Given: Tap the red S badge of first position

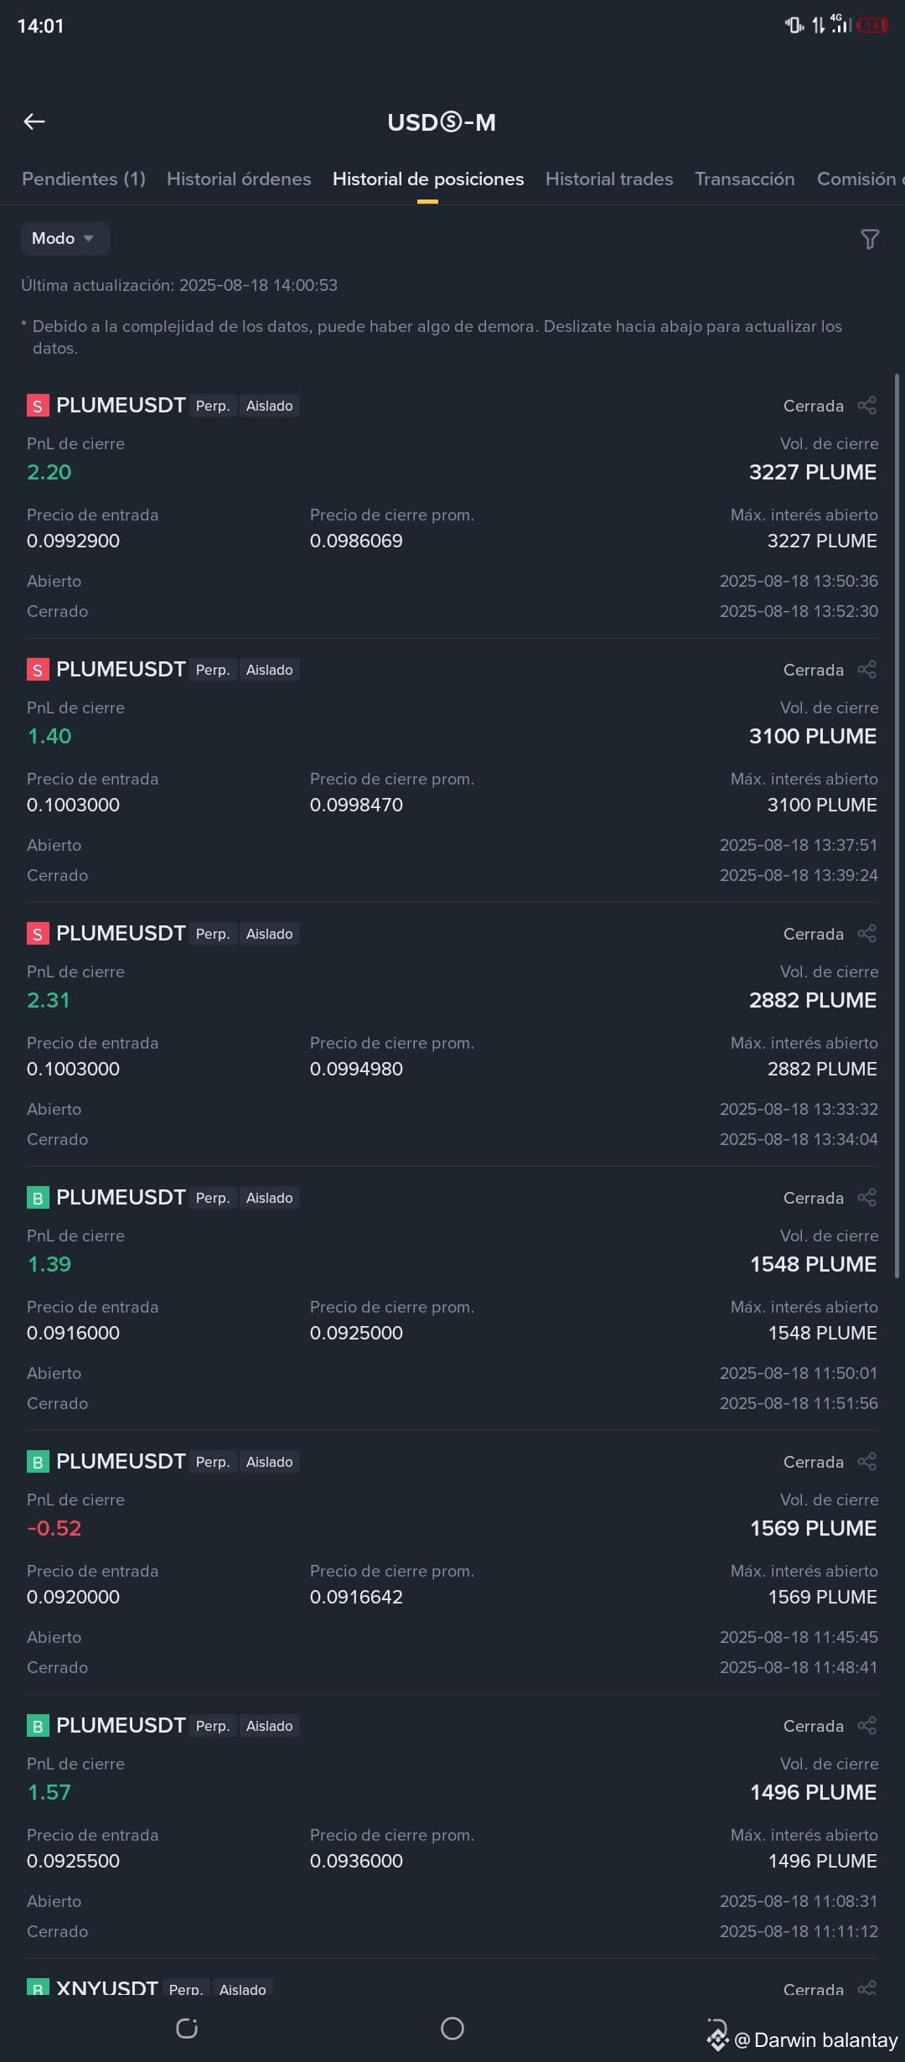Looking at the screenshot, I should point(38,406).
